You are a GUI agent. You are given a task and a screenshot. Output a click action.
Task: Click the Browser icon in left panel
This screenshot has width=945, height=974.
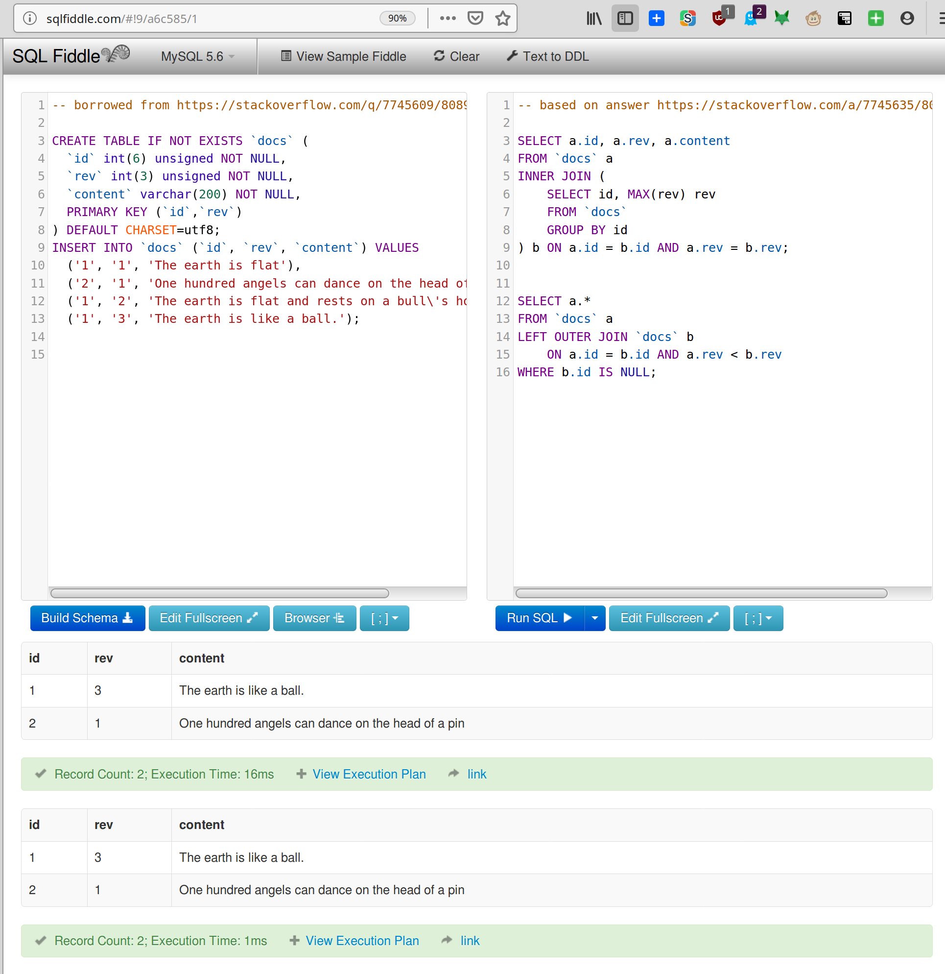(x=314, y=619)
